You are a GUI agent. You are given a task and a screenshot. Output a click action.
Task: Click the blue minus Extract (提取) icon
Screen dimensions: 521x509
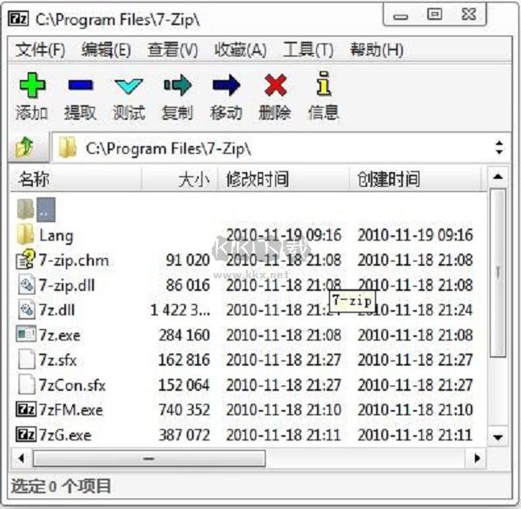tap(81, 85)
